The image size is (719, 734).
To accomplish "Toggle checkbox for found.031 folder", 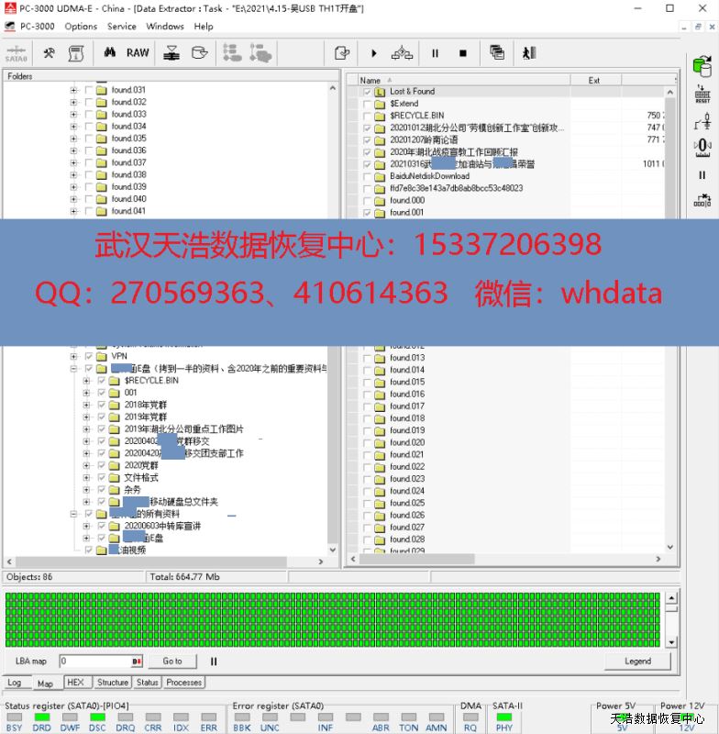I will pos(88,90).
